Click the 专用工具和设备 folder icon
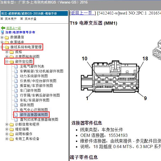 (x=12, y=139)
